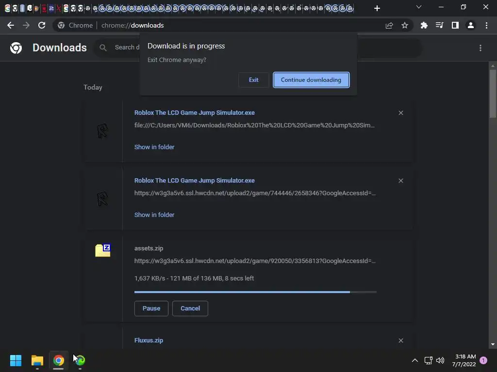Remove Fluxus.zip from the downloads list
The height and width of the screenshot is (372, 497).
pyautogui.click(x=401, y=341)
